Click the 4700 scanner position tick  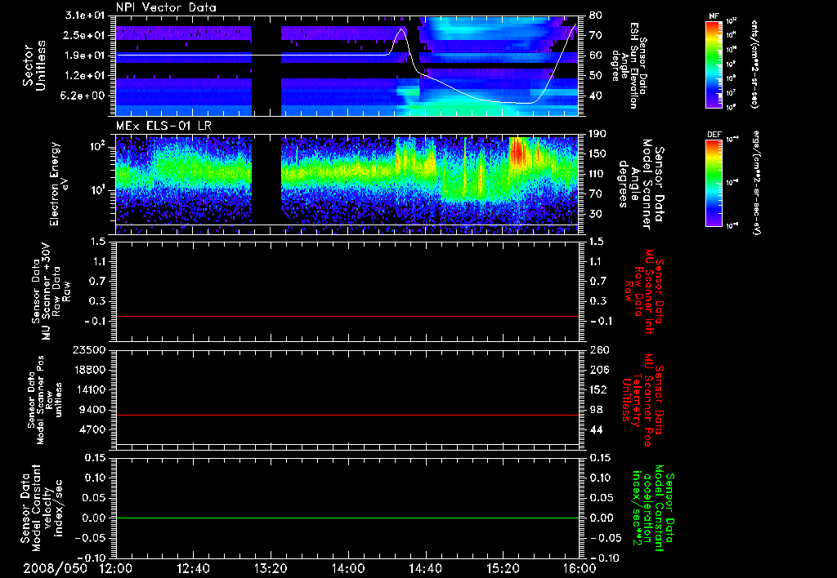(x=93, y=429)
